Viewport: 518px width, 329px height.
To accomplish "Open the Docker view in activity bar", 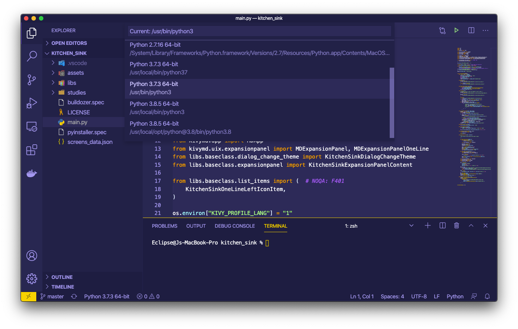I will click(x=32, y=173).
